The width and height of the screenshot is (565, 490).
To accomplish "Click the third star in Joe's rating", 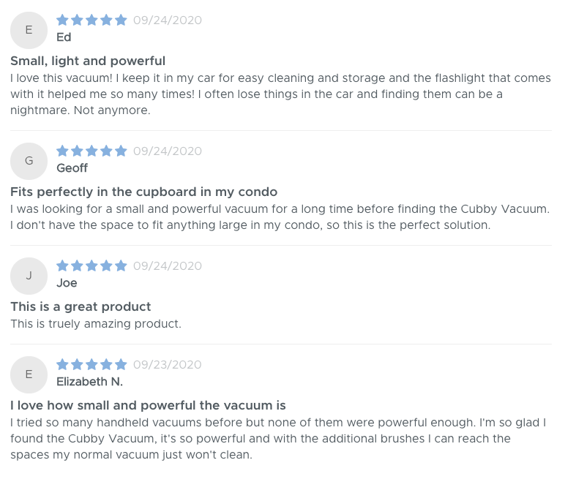I will pos(91,265).
